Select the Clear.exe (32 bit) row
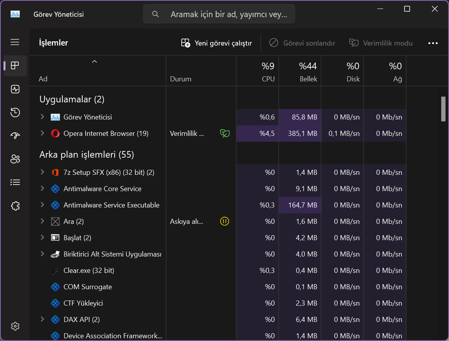This screenshot has width=449, height=341. (x=217, y=270)
